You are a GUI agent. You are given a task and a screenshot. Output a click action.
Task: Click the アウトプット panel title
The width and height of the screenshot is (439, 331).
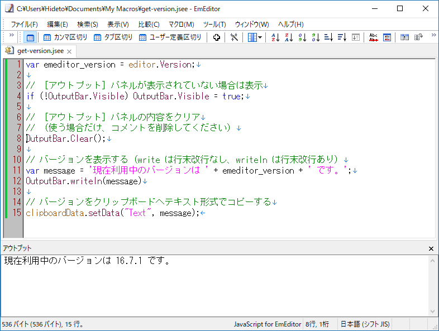click(x=17, y=248)
